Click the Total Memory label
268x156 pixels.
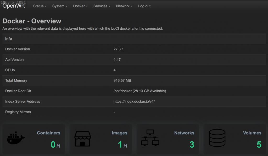[16, 81]
